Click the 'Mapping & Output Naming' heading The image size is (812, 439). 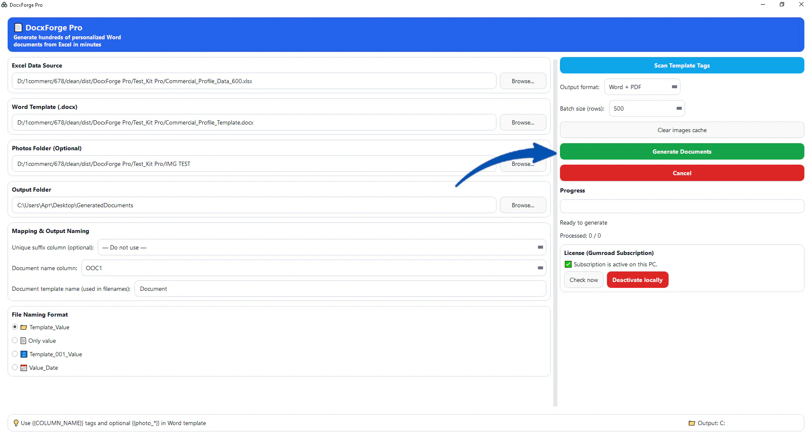[x=50, y=231]
